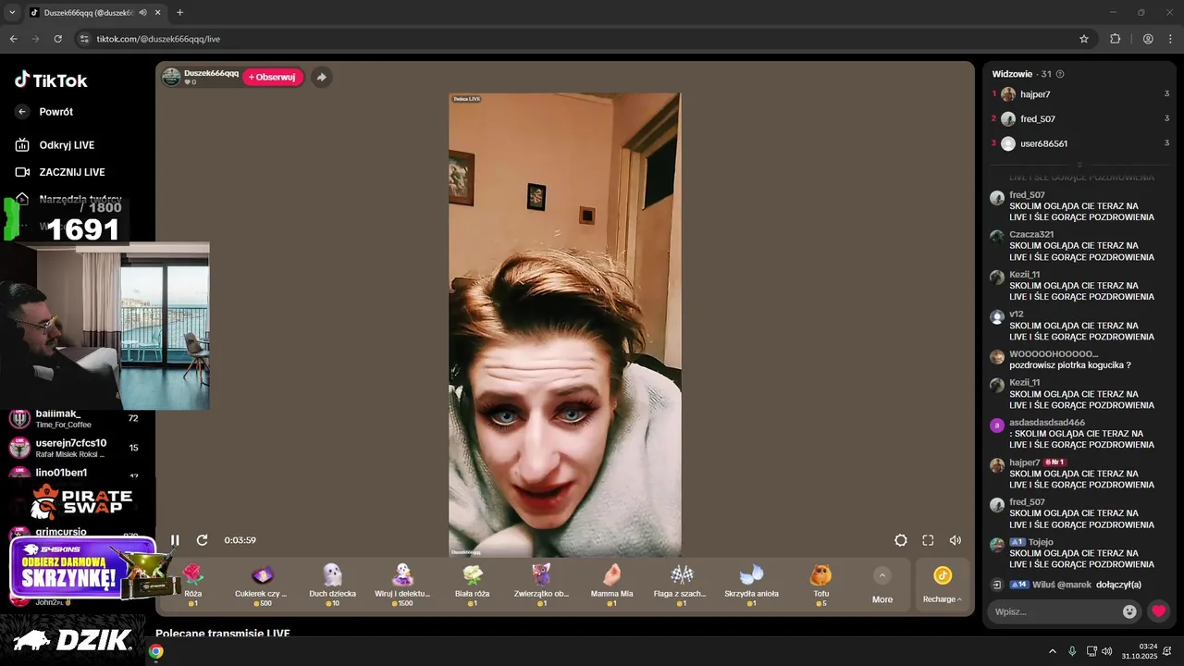Send Biała róża gift
The height and width of the screenshot is (666, 1184).
[472, 585]
